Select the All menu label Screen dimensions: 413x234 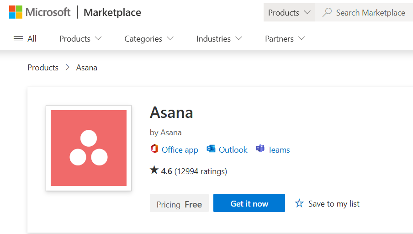(x=32, y=39)
